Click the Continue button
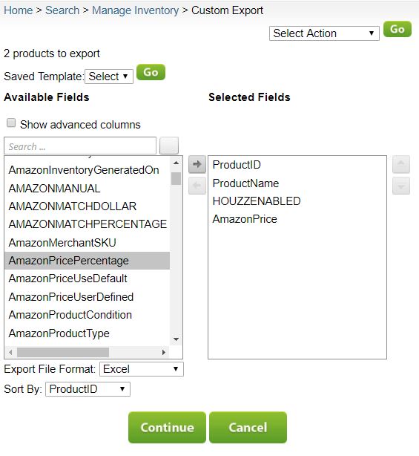This screenshot has width=419, height=456. pos(167,427)
